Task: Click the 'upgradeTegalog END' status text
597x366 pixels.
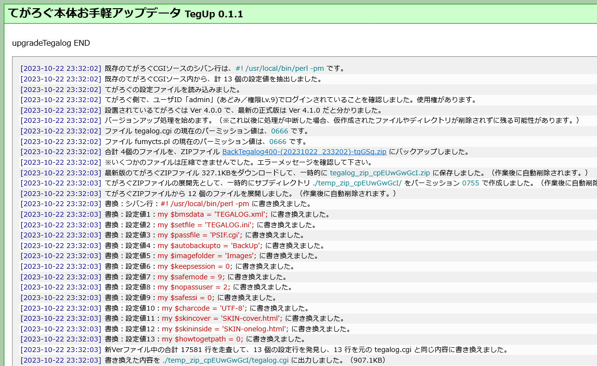Action: (51, 43)
